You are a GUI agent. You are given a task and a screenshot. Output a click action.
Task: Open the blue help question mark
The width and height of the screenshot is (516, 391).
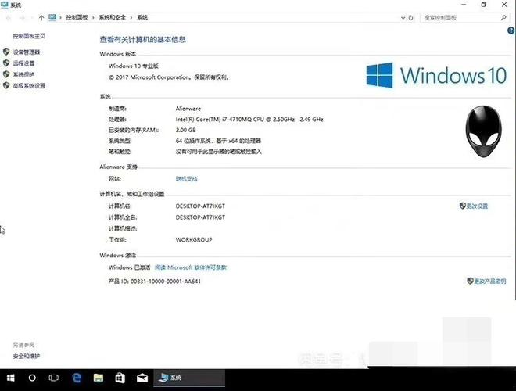[511, 30]
